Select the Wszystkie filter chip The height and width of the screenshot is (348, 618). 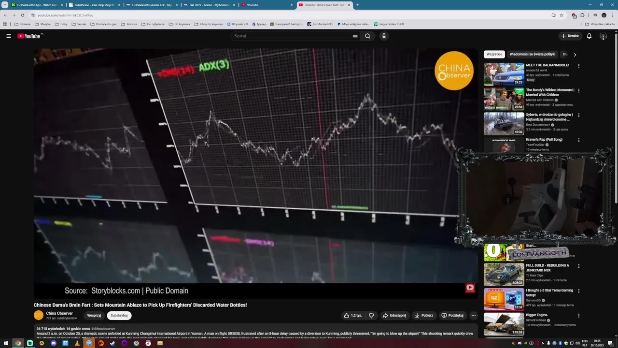point(494,55)
